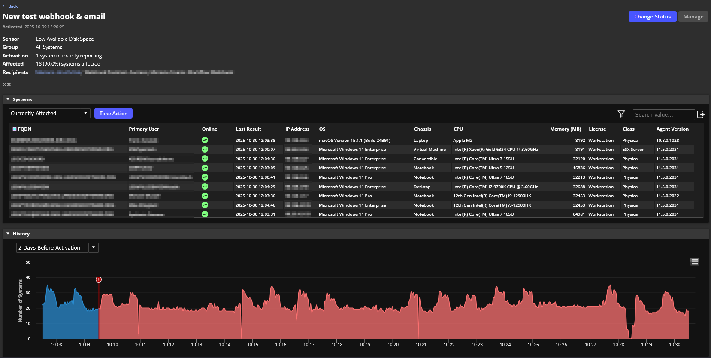
Task: Toggle the select-all checkbox next to FQDN
Action: pyautogui.click(x=15, y=129)
